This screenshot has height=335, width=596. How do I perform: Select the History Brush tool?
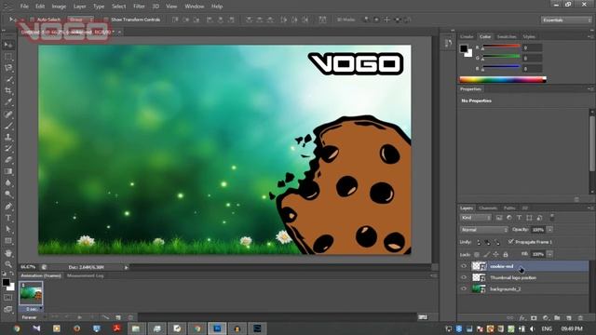[x=8, y=148]
